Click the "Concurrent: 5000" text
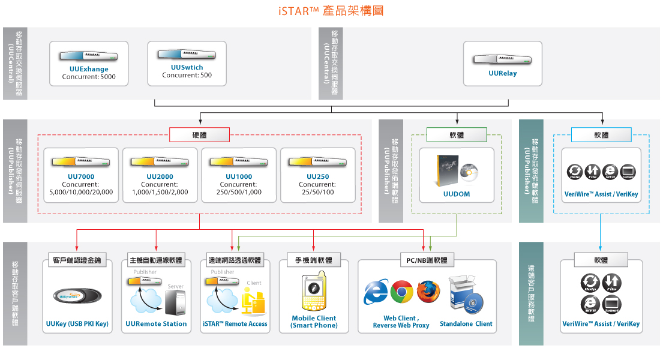 tap(89, 77)
